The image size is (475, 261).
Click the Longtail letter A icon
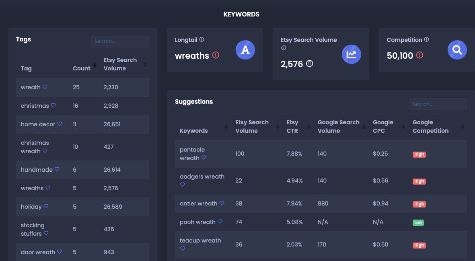click(x=245, y=50)
